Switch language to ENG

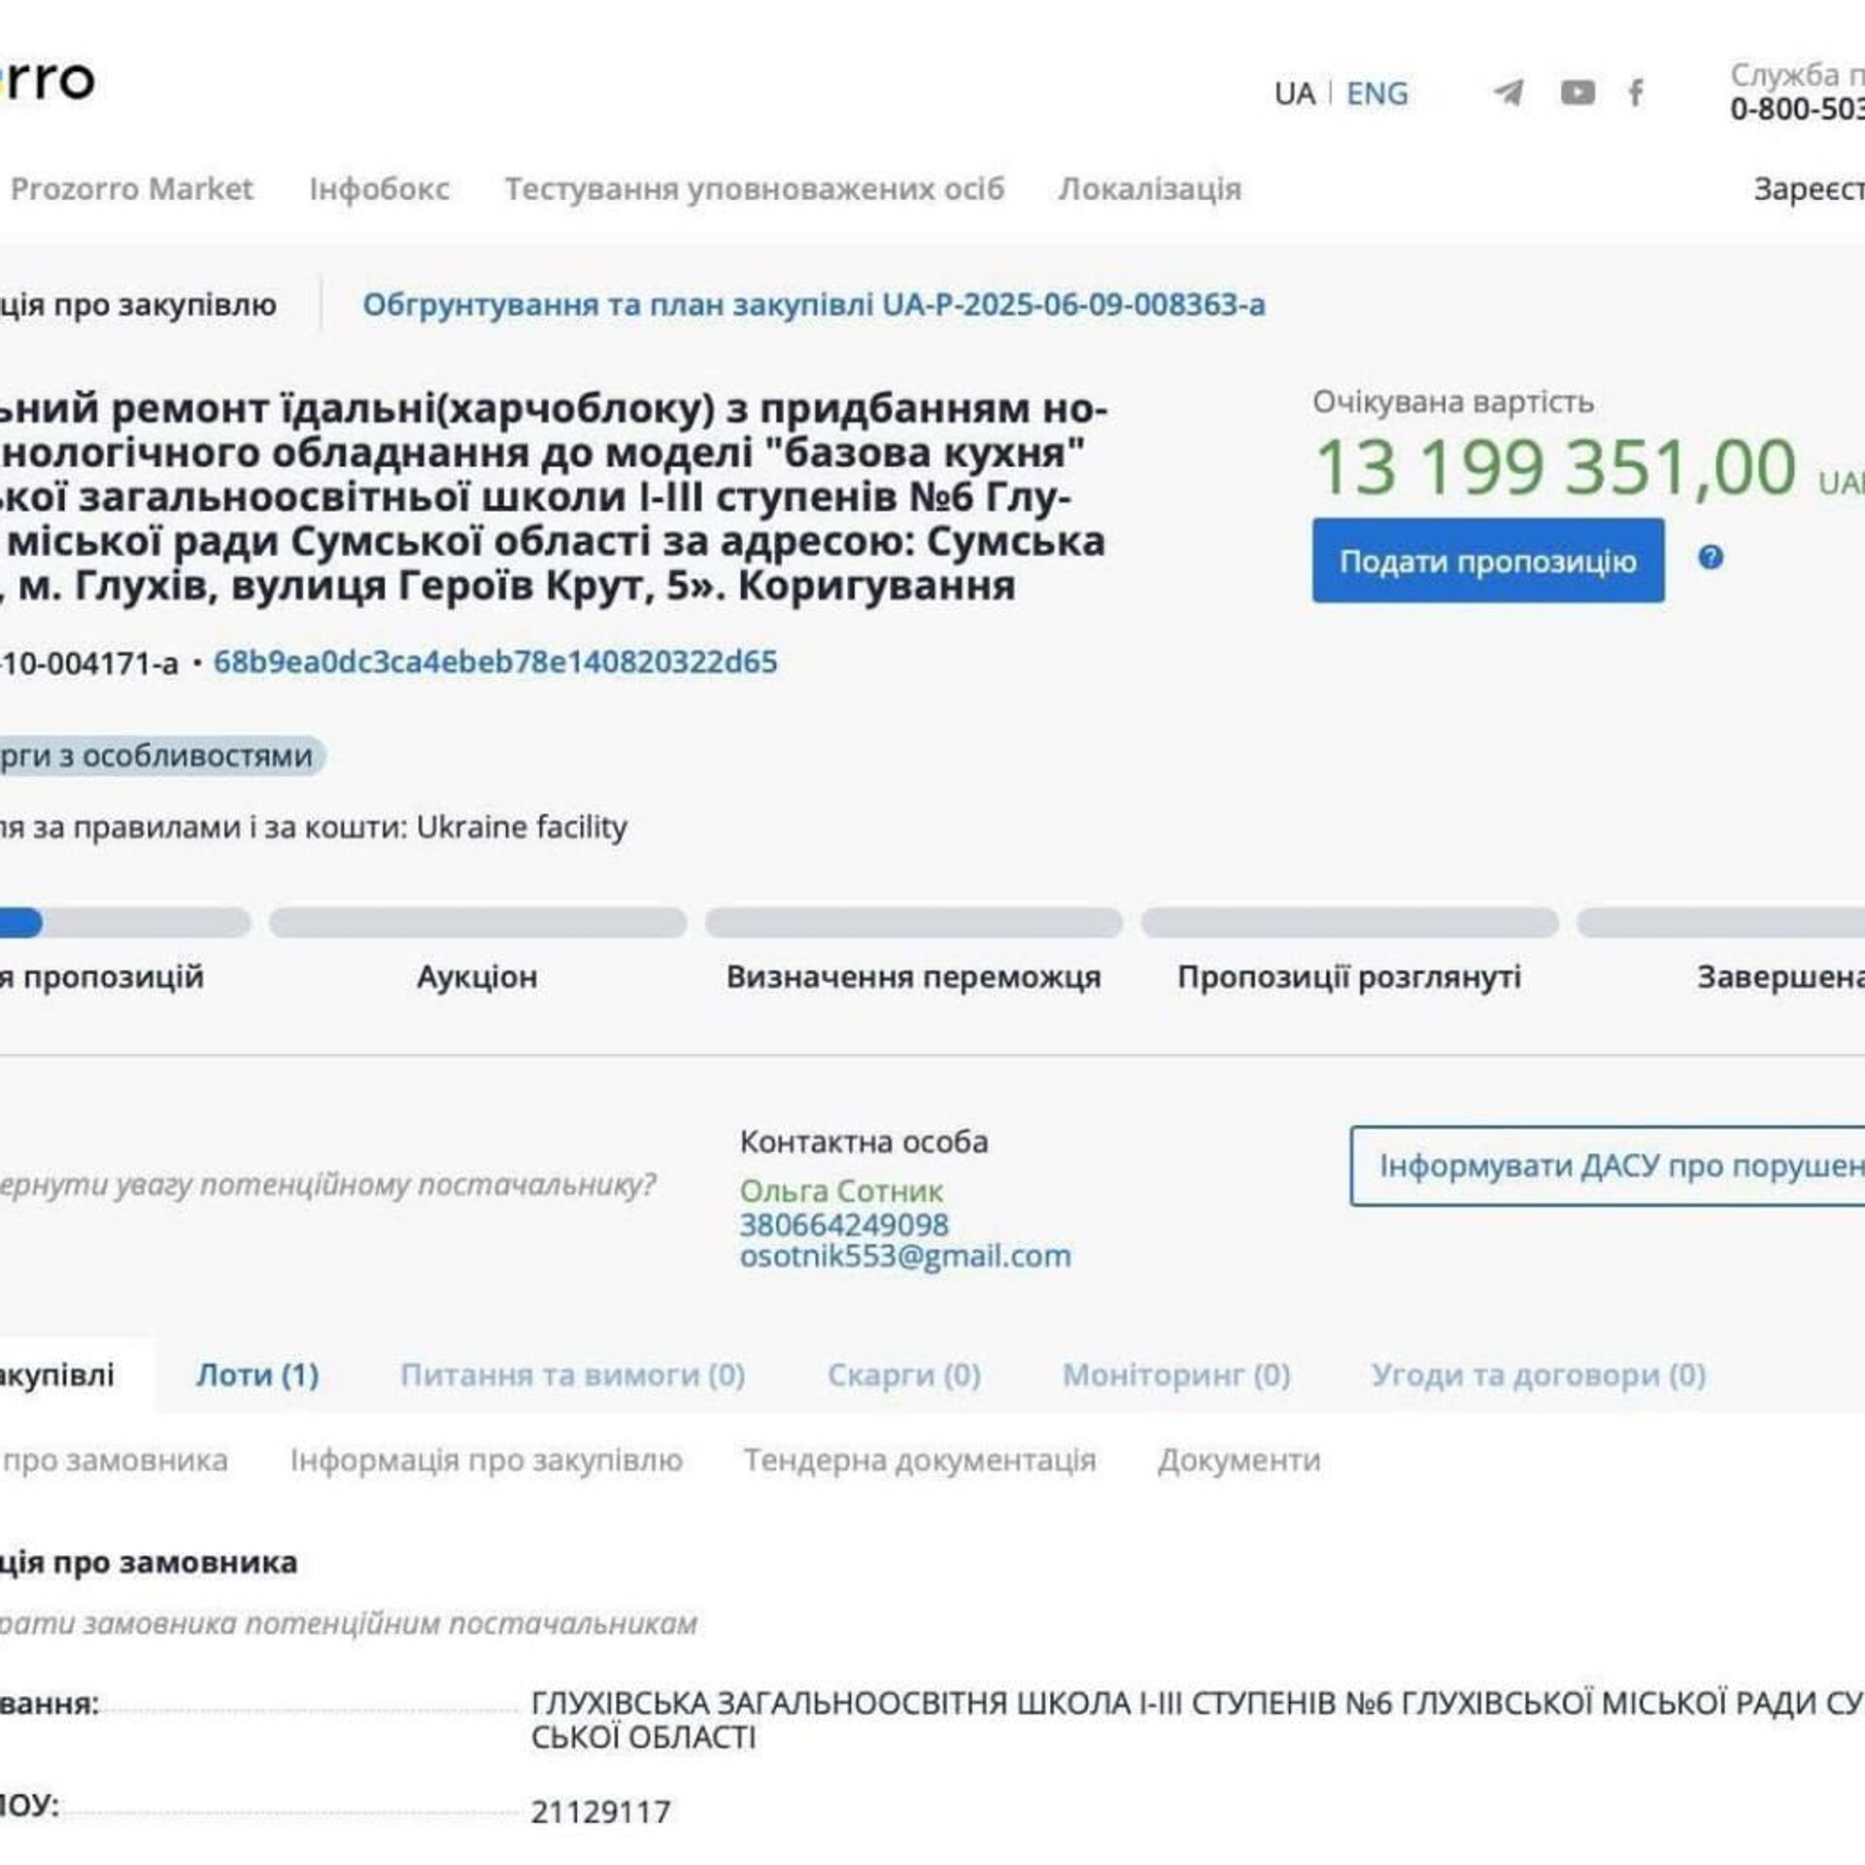tap(1376, 93)
